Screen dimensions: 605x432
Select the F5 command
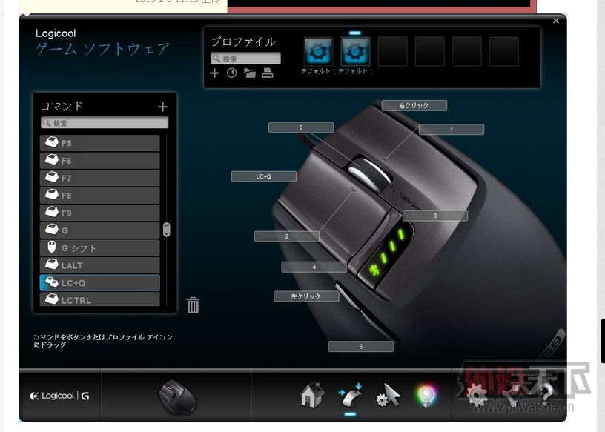click(x=100, y=143)
